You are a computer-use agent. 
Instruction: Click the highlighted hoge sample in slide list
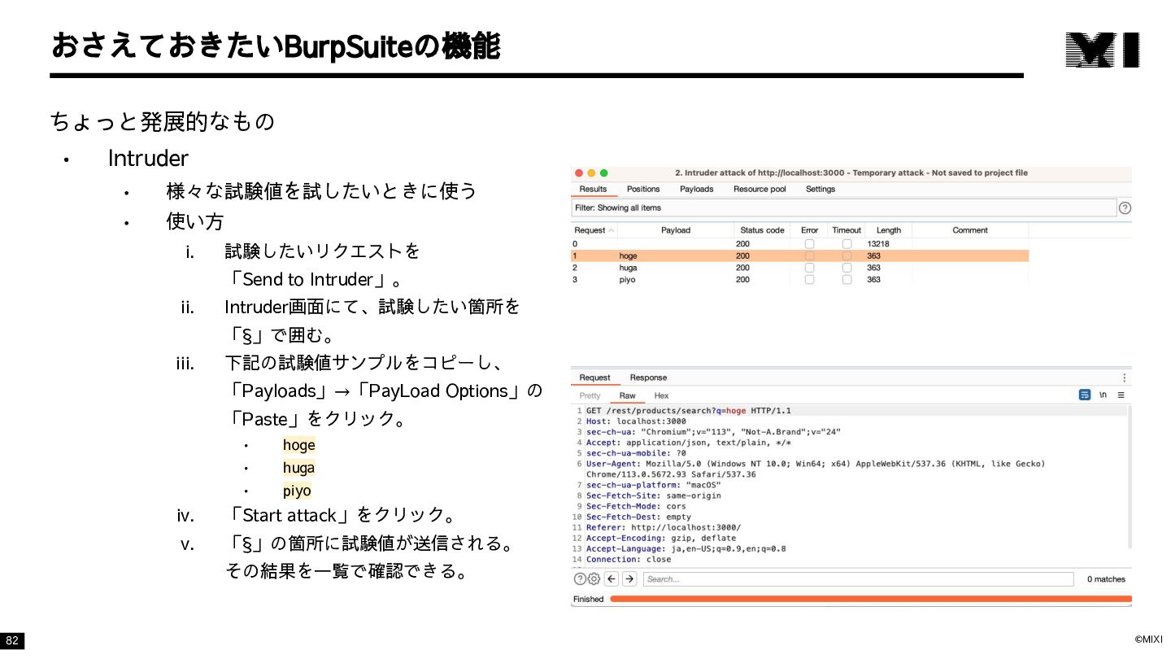coord(298,445)
